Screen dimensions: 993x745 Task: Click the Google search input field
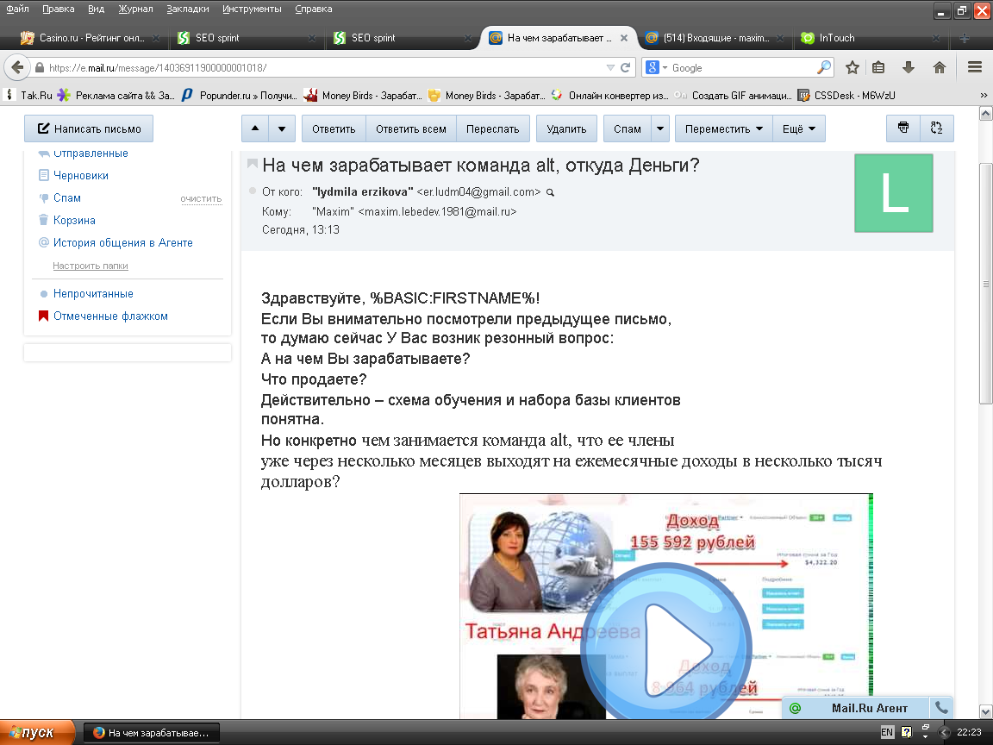click(743, 68)
